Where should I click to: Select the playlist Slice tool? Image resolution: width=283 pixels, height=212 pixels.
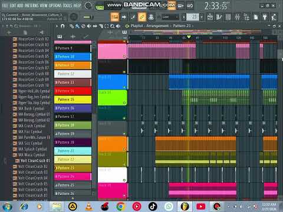coord(101,26)
